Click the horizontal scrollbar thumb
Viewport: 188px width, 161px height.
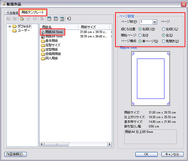[x=57, y=144]
